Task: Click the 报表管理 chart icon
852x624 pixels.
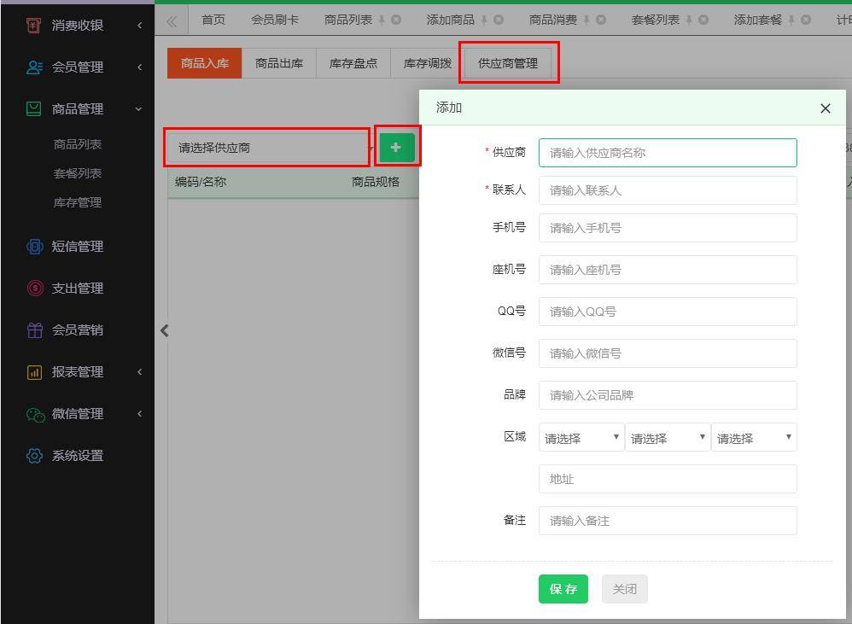Action: pyautogui.click(x=34, y=372)
